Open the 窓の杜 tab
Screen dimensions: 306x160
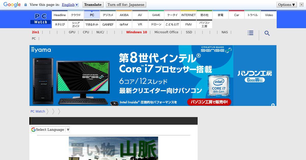[204, 15]
